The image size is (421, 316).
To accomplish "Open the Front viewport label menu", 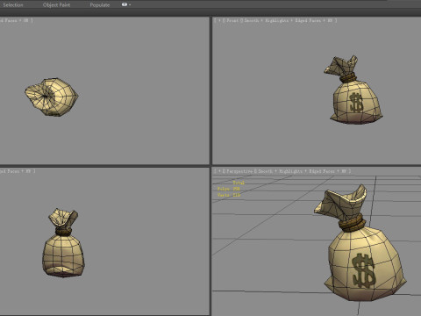I will (232, 20).
